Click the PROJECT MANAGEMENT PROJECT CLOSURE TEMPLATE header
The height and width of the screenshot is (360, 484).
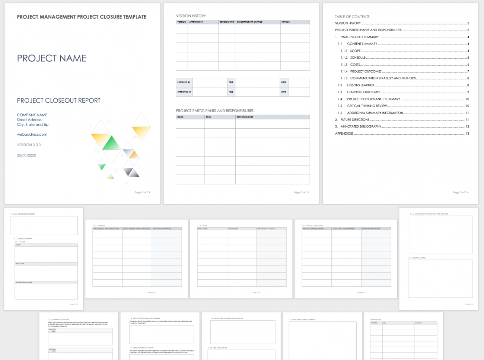point(82,17)
